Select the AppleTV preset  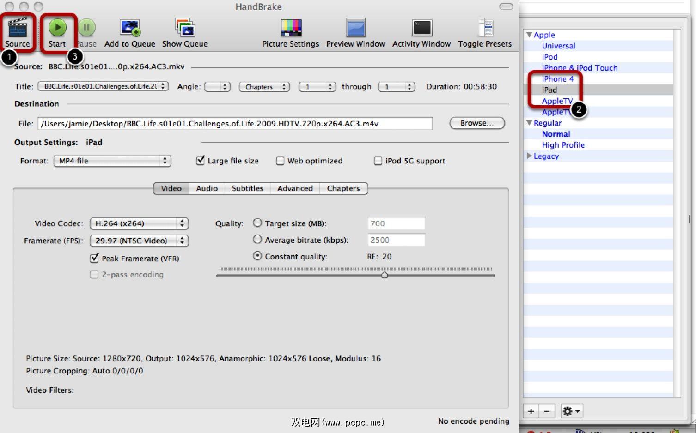click(x=557, y=101)
